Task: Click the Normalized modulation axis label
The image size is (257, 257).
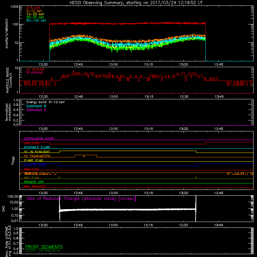Action: pos(8,112)
